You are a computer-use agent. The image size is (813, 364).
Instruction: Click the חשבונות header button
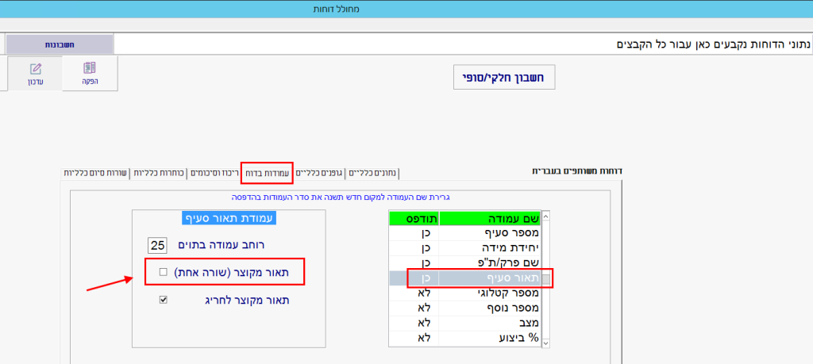(60, 45)
